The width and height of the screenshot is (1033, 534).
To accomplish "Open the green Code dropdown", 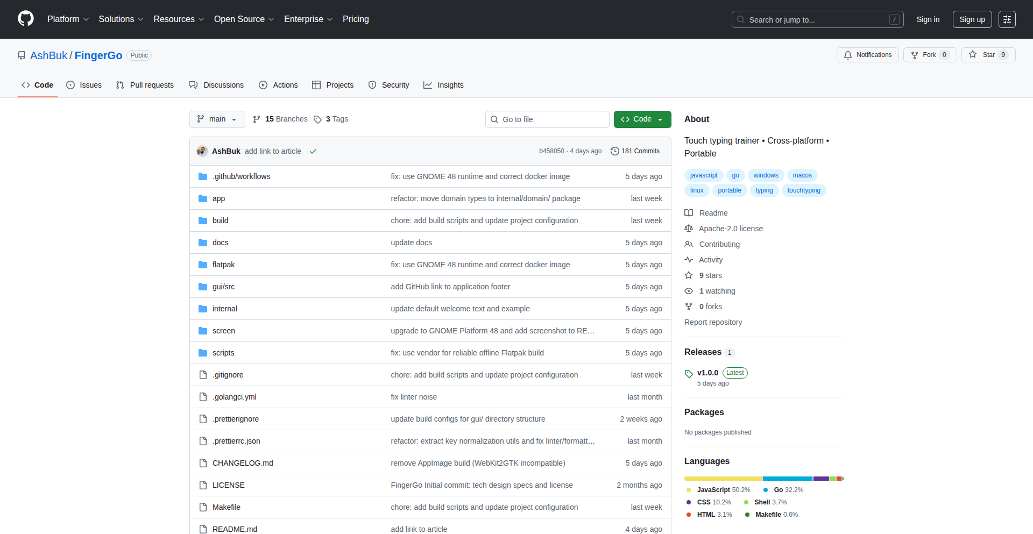I will pos(642,119).
